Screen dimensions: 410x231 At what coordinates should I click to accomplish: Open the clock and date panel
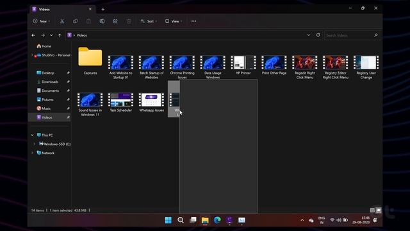(x=361, y=220)
